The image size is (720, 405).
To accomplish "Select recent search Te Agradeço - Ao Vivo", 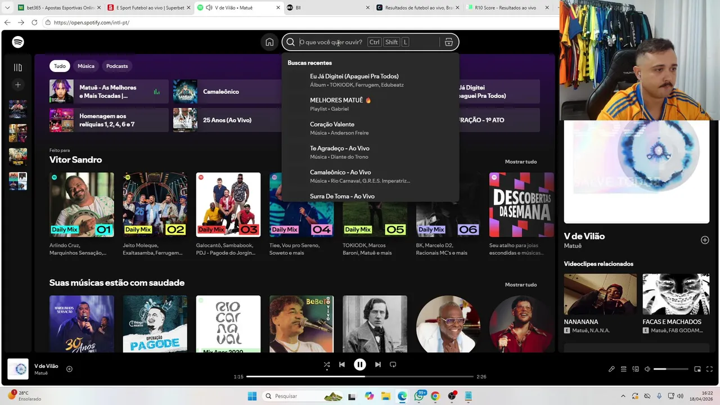I will (370, 152).
